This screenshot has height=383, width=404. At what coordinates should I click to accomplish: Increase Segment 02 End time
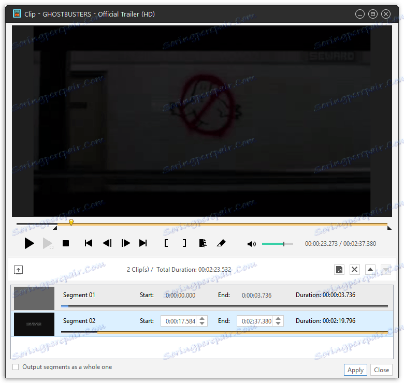[278, 319]
